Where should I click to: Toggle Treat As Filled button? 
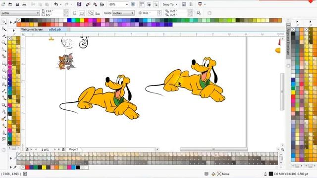tap(199, 13)
